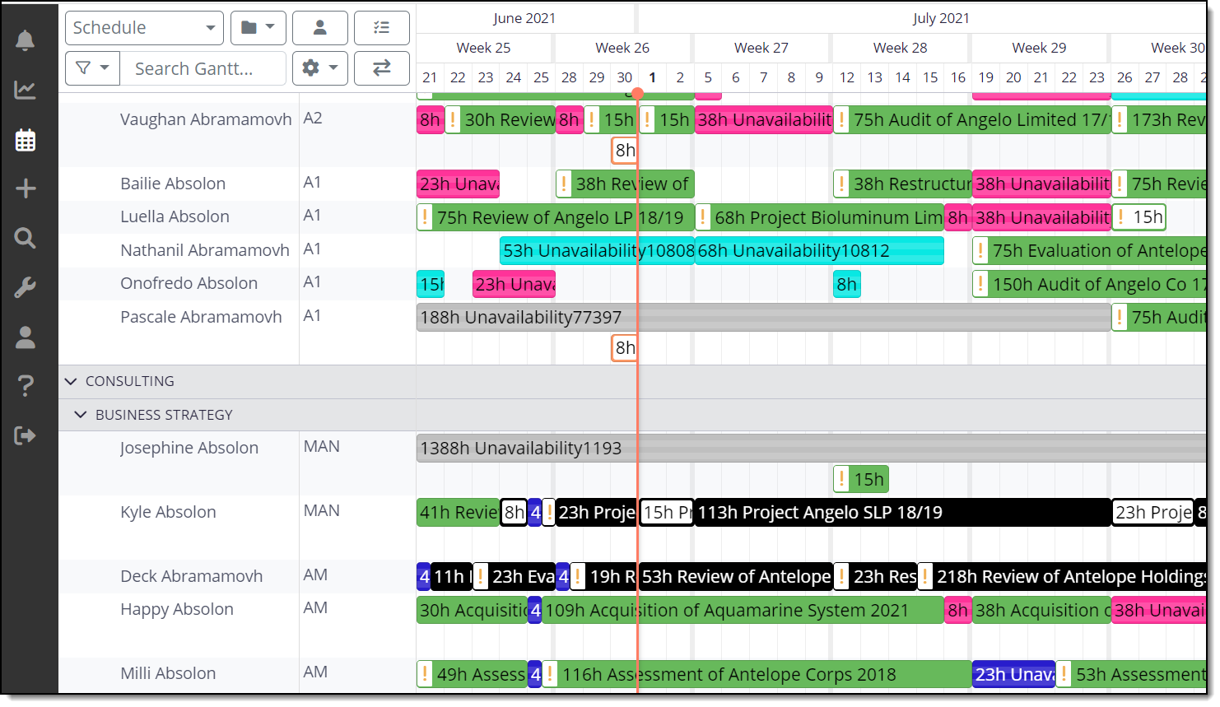This screenshot has height=707, width=1220.
Task: Click date 1 in the day header
Action: click(x=652, y=77)
